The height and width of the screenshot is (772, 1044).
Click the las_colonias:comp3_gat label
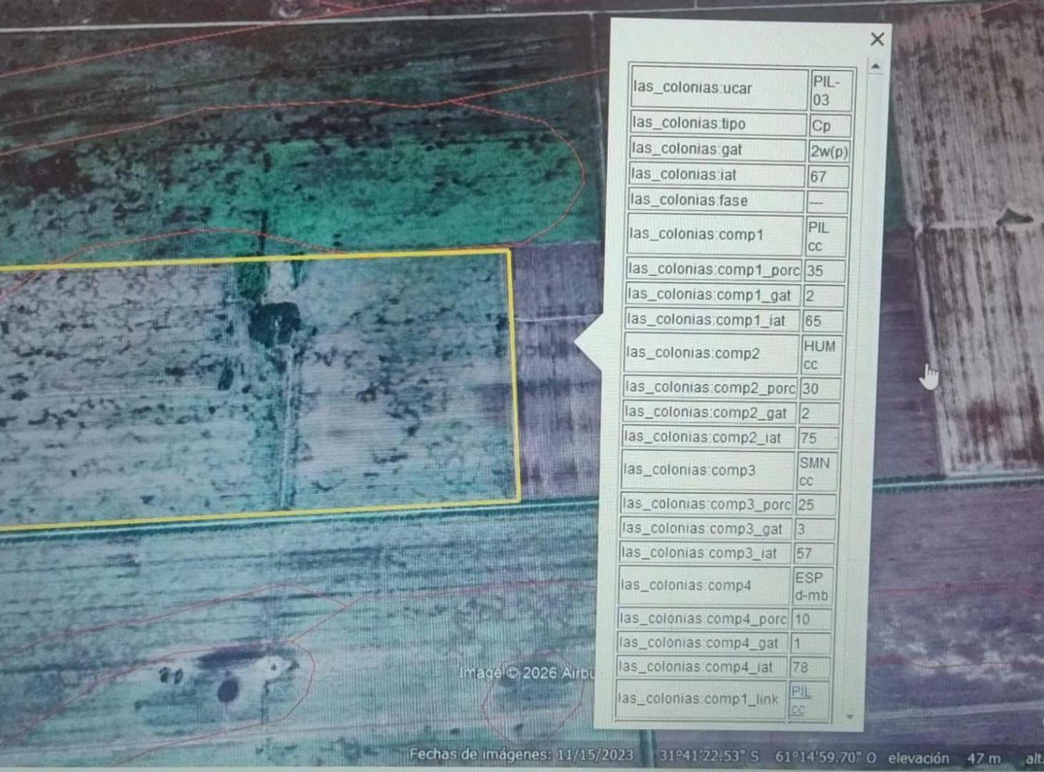coord(702,528)
